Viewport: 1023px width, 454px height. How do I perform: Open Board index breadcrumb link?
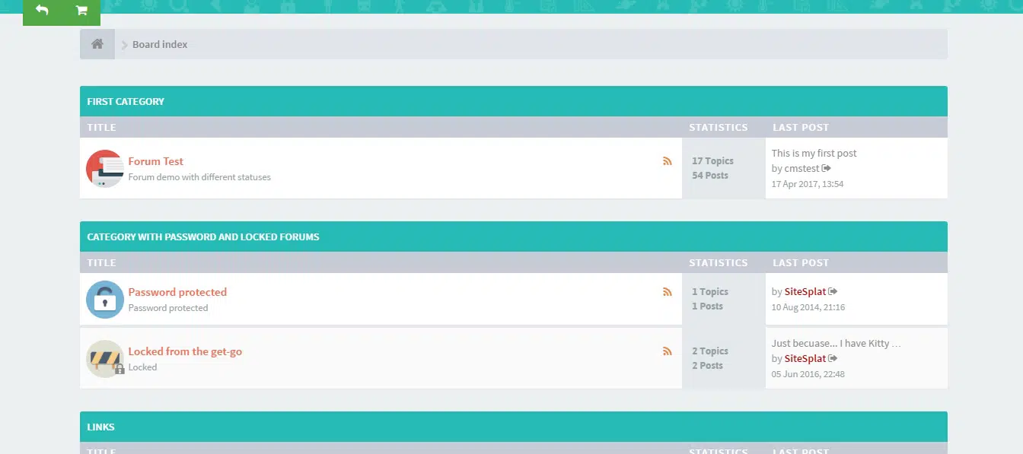(x=160, y=44)
